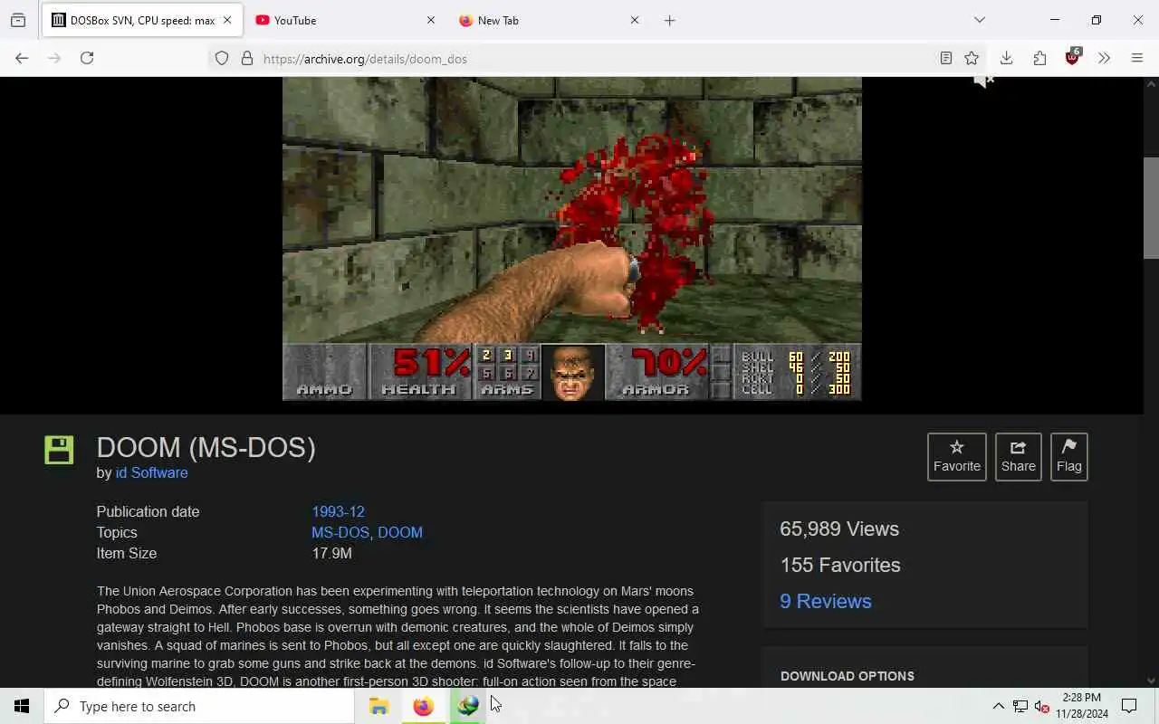
Task: Switch to the YouTube tab
Action: 346,20
